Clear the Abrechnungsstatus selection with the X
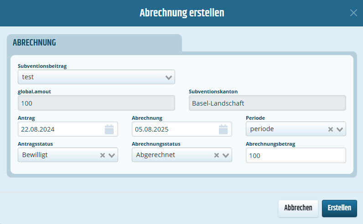363x224 pixels. [217, 155]
